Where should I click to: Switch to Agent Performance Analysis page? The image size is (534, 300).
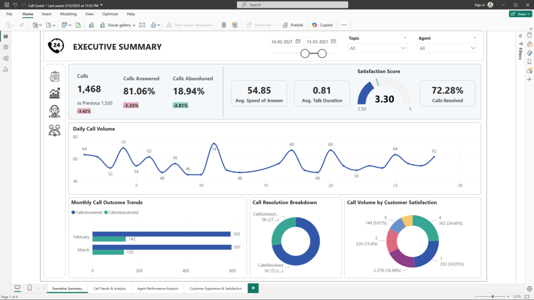coord(157,288)
